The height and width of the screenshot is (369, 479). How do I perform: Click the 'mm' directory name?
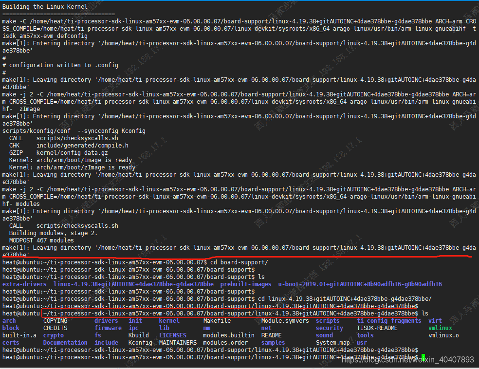click(207, 328)
